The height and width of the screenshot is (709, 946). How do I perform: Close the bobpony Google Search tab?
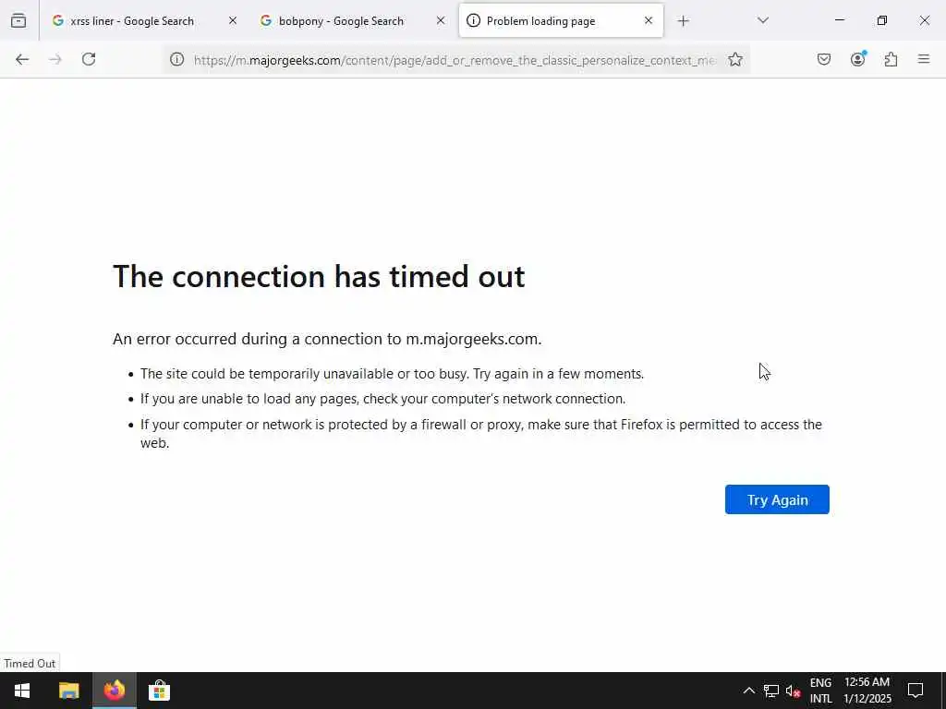[441, 20]
